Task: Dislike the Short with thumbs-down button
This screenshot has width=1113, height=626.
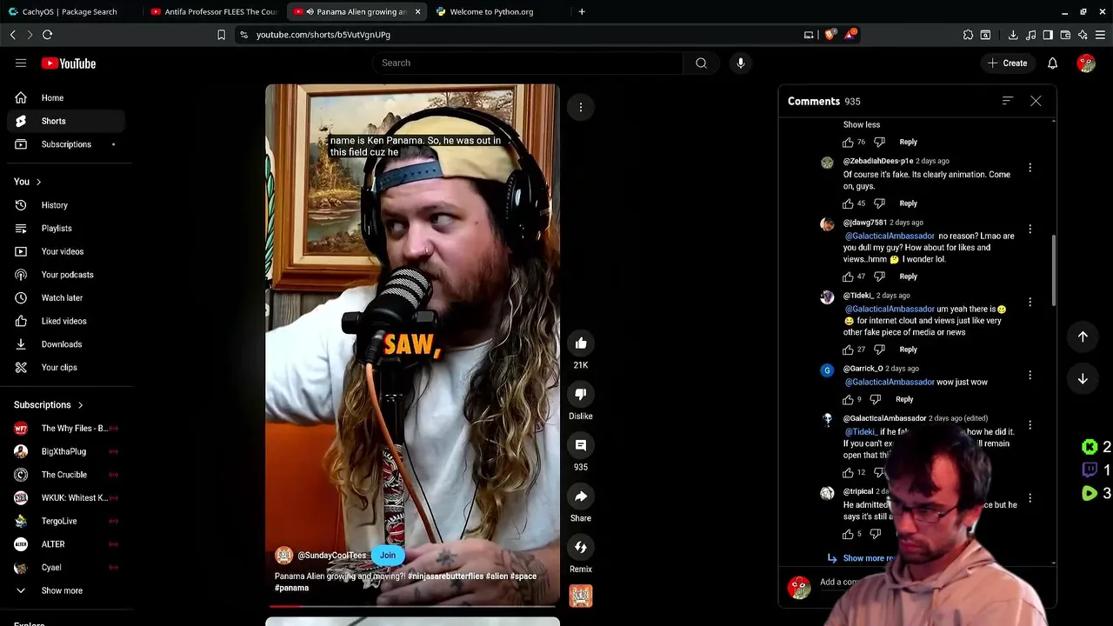Action: tap(581, 394)
